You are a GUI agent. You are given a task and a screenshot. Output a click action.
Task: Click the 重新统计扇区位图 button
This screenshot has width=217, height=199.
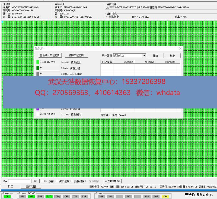coord(50,55)
